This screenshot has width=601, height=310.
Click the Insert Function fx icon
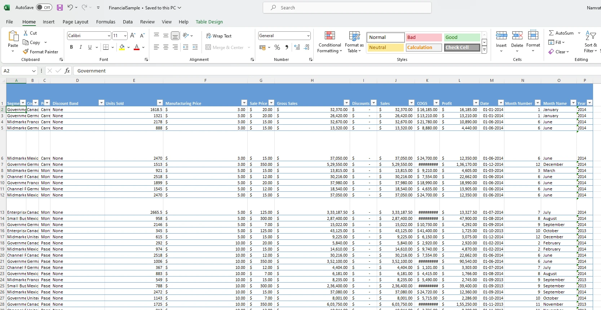(x=67, y=71)
